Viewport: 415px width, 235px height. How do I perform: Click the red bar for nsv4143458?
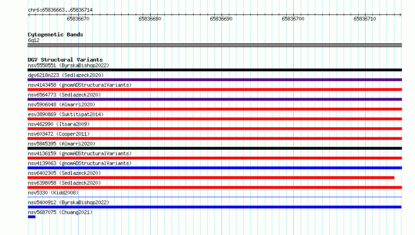[x=214, y=90]
